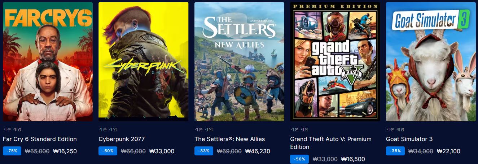Click the -50% badge under Cyberpunk 2077

click(x=108, y=151)
